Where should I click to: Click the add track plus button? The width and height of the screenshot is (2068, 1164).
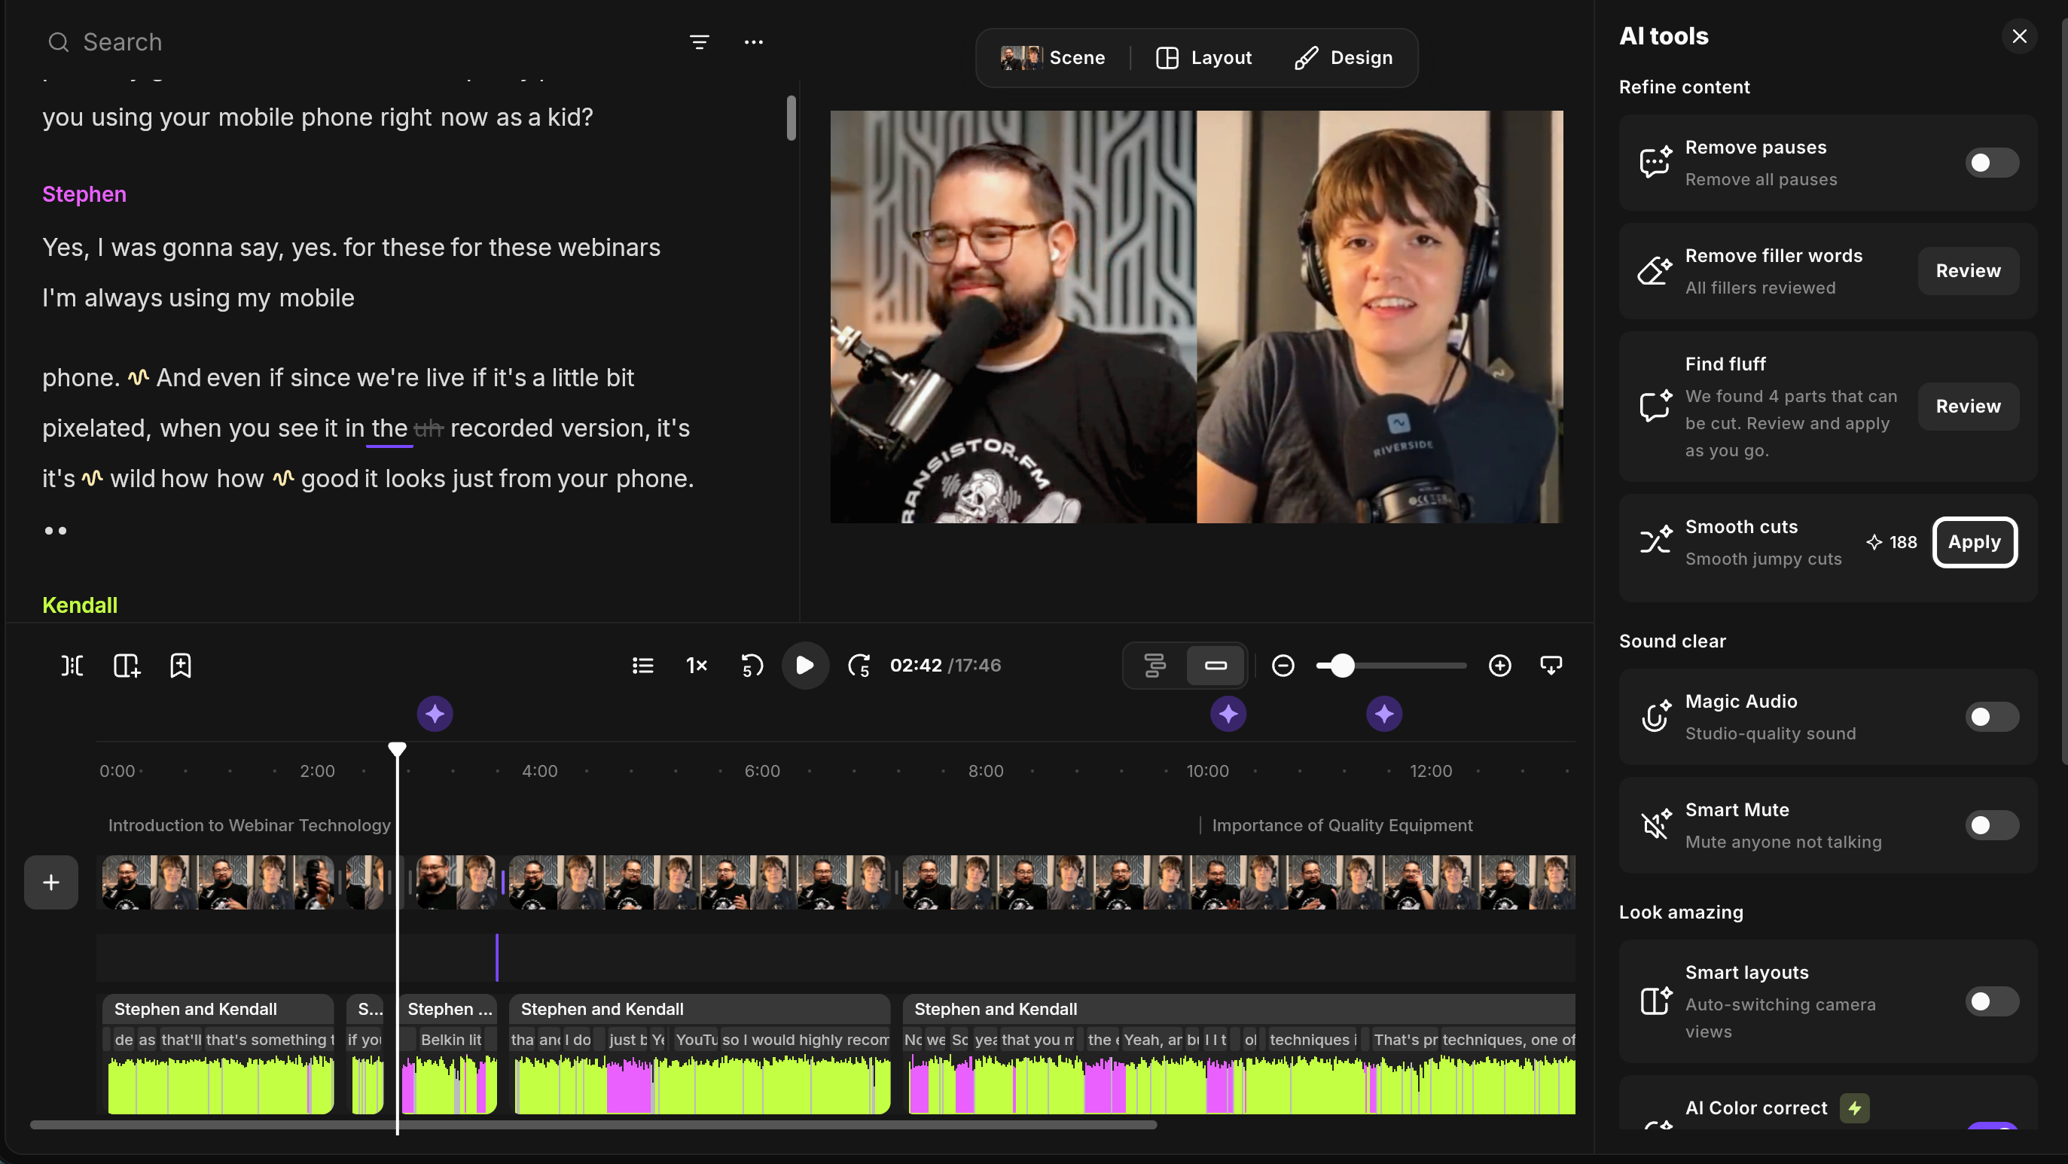(x=50, y=882)
